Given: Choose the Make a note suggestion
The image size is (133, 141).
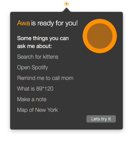Looking at the screenshot, I should click(32, 99).
